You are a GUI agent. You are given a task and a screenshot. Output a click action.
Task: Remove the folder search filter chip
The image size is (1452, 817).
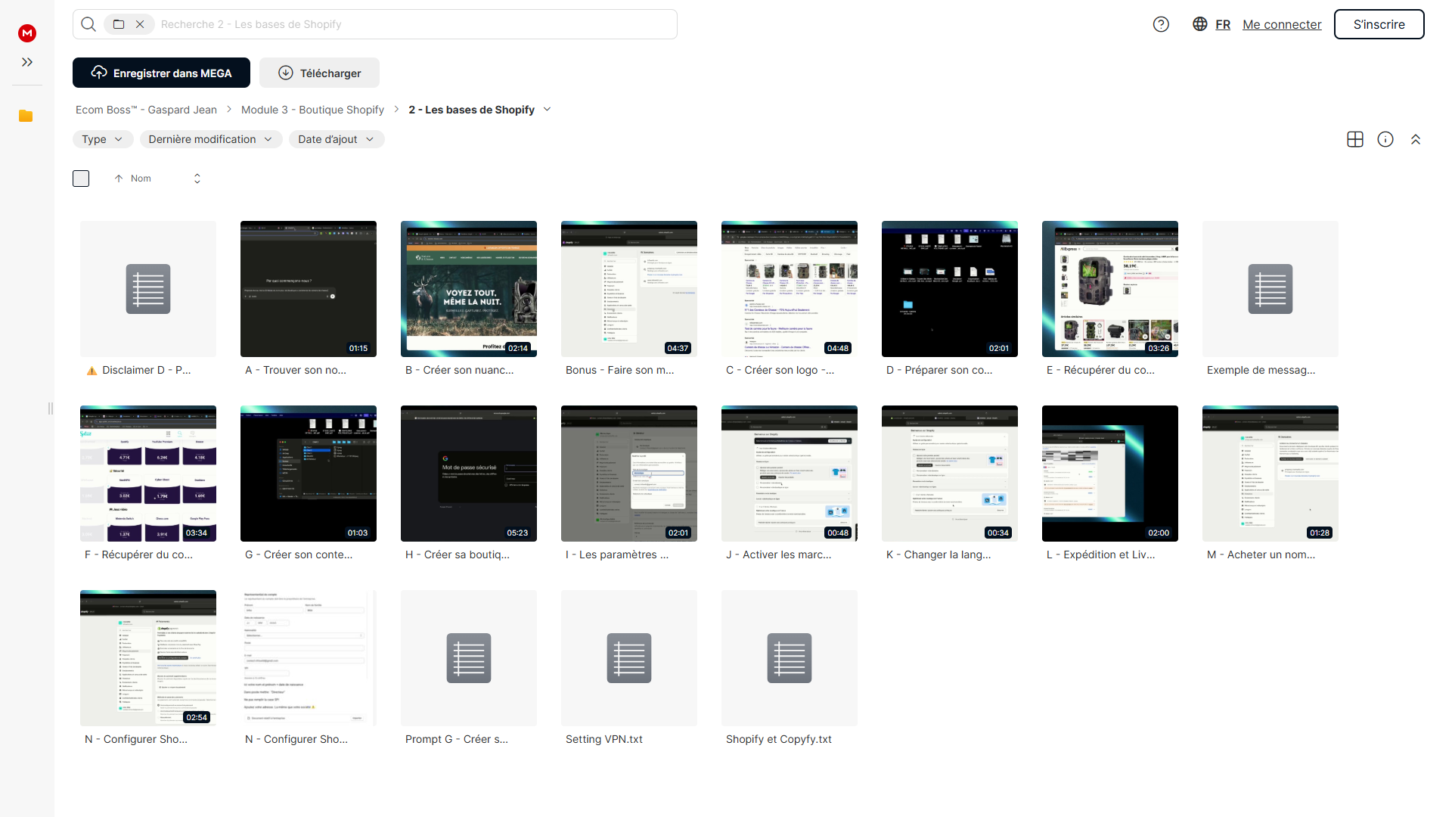tap(140, 24)
